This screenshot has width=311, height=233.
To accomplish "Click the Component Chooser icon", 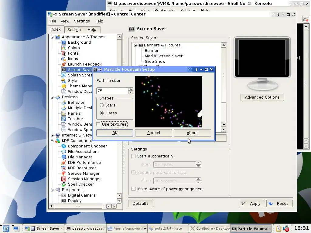I will tap(64, 146).
